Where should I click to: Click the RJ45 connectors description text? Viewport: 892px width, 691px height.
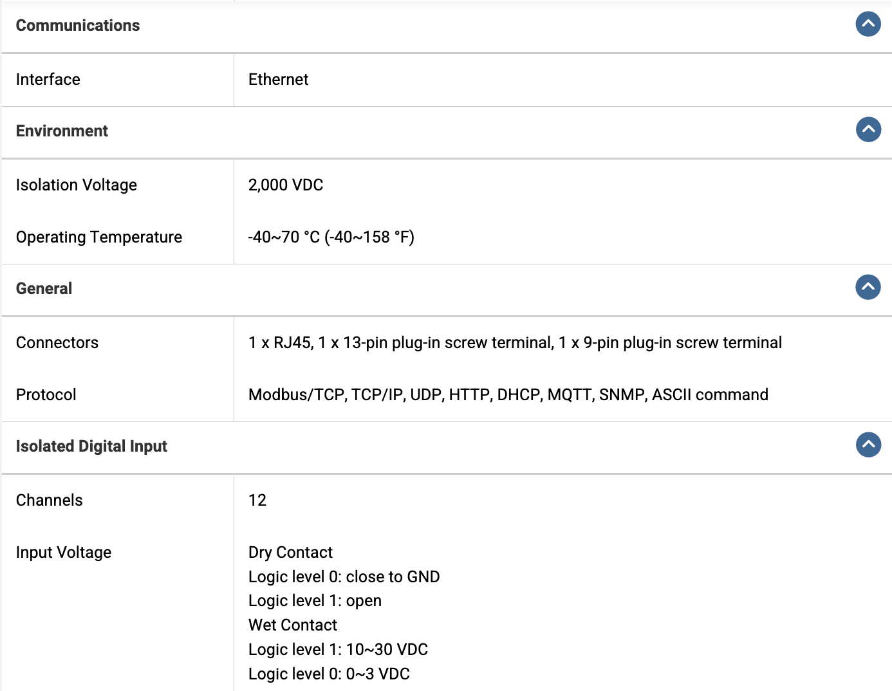[516, 342]
